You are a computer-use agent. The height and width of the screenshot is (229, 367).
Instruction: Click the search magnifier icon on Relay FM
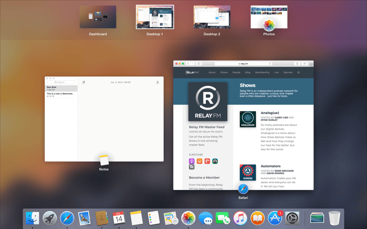(299, 73)
